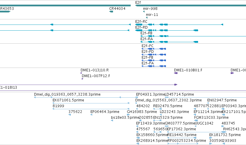The width and height of the screenshot is (246, 145).
Task: Select Dmel_dig_015563_0637_2302.3prime feature label
Action: [x=168, y=100]
